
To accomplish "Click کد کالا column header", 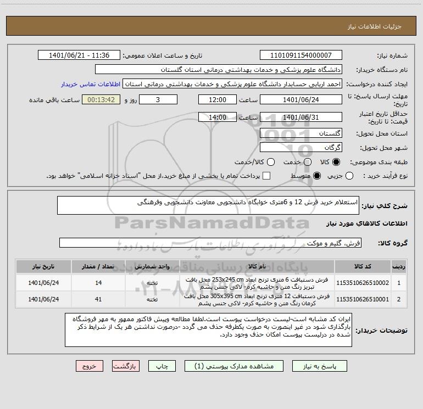I will click(363, 266).
